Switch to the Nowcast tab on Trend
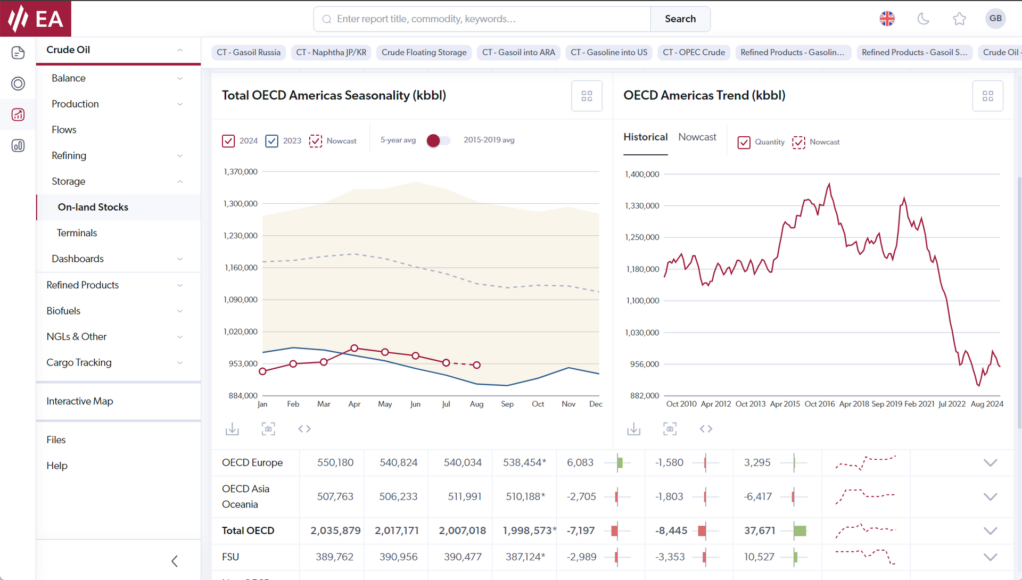Viewport: 1022px width, 580px height. click(x=697, y=137)
